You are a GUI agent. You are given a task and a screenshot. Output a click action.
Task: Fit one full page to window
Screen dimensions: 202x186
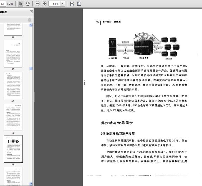tap(79, 4)
